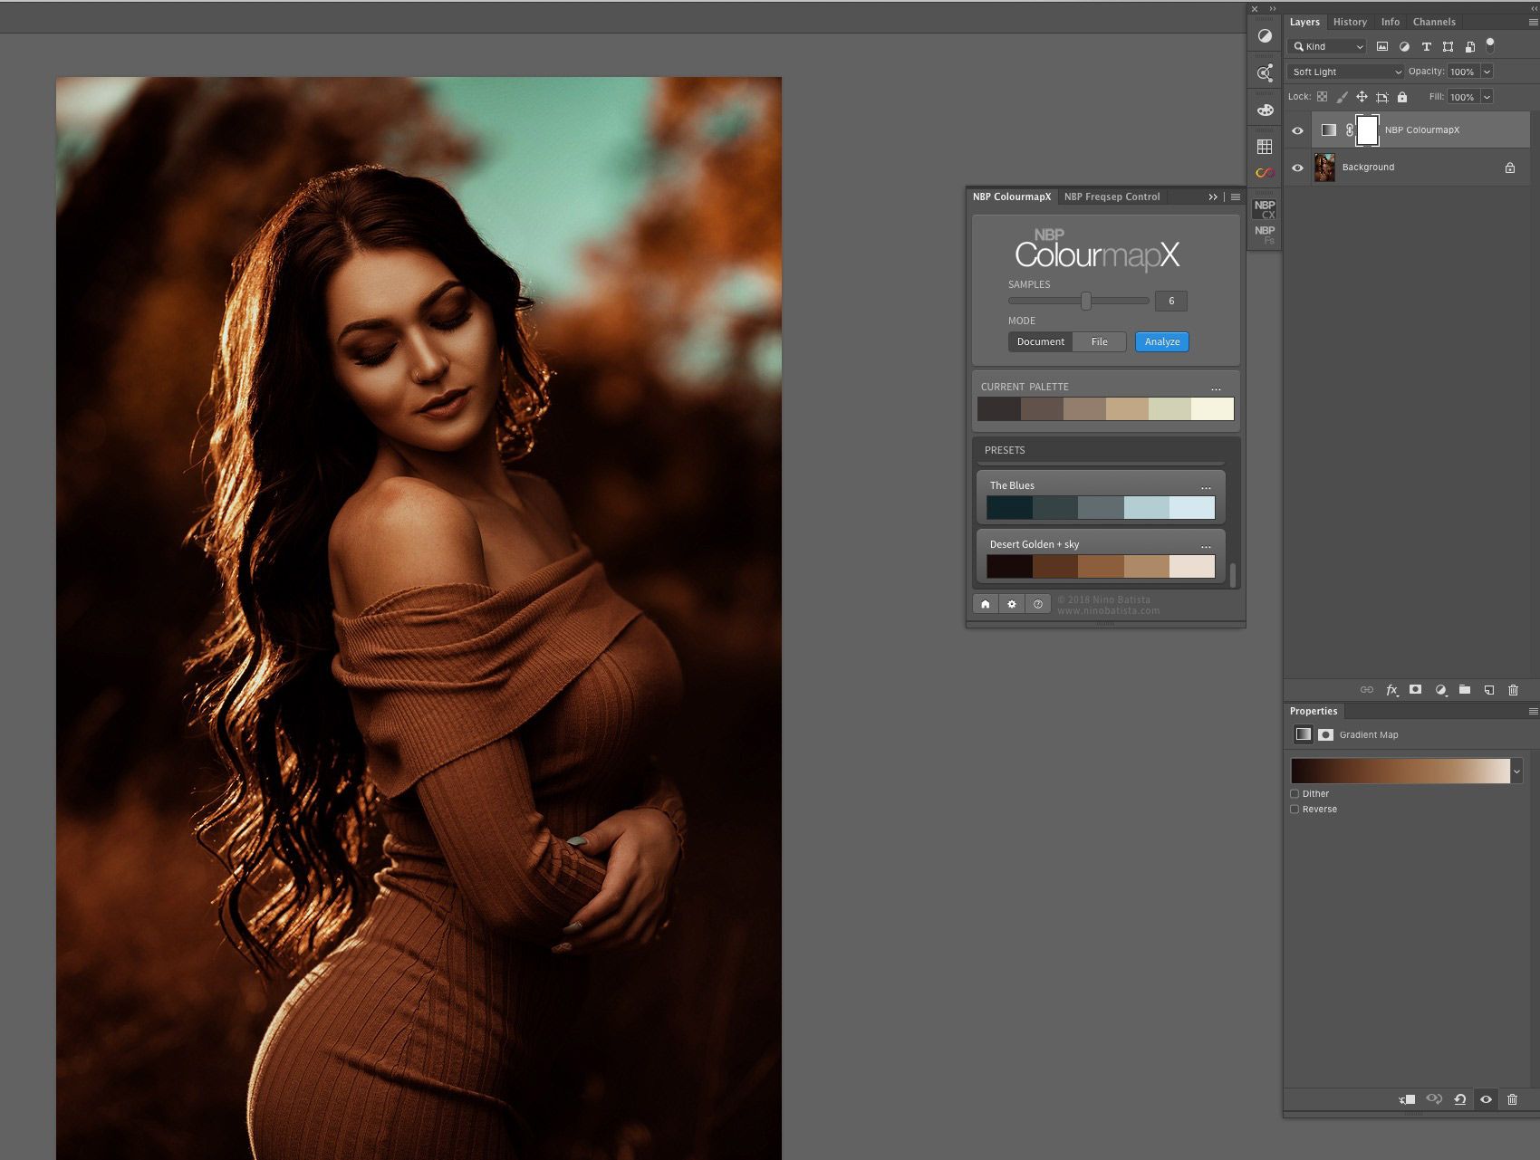
Task: Click the Samples slider handle
Action: pos(1085,301)
